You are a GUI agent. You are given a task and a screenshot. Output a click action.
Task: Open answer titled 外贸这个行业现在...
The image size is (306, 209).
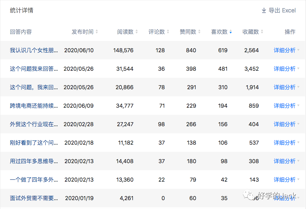[34, 124]
